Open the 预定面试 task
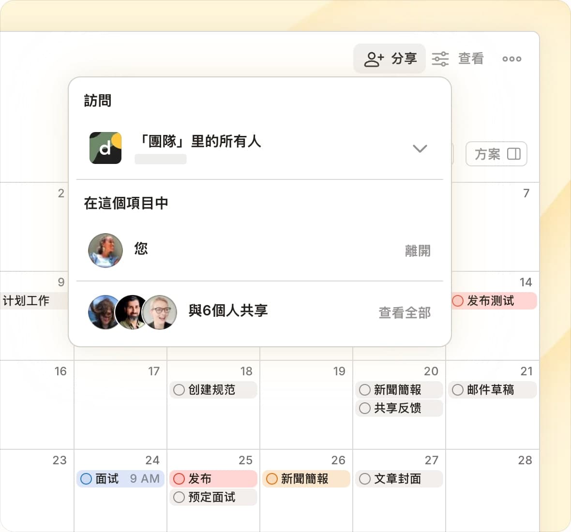 (x=212, y=497)
